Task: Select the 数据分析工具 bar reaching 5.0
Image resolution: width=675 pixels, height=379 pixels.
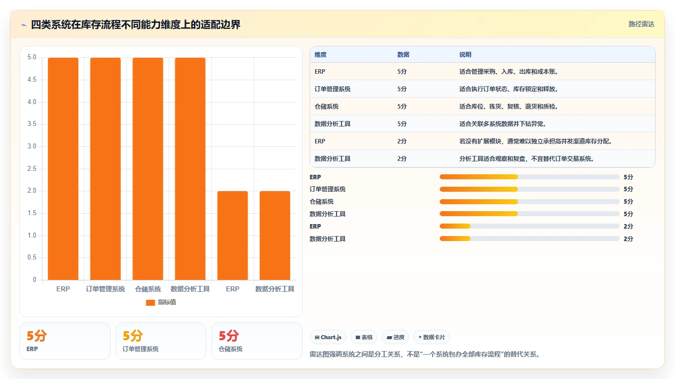Action: coord(190,169)
